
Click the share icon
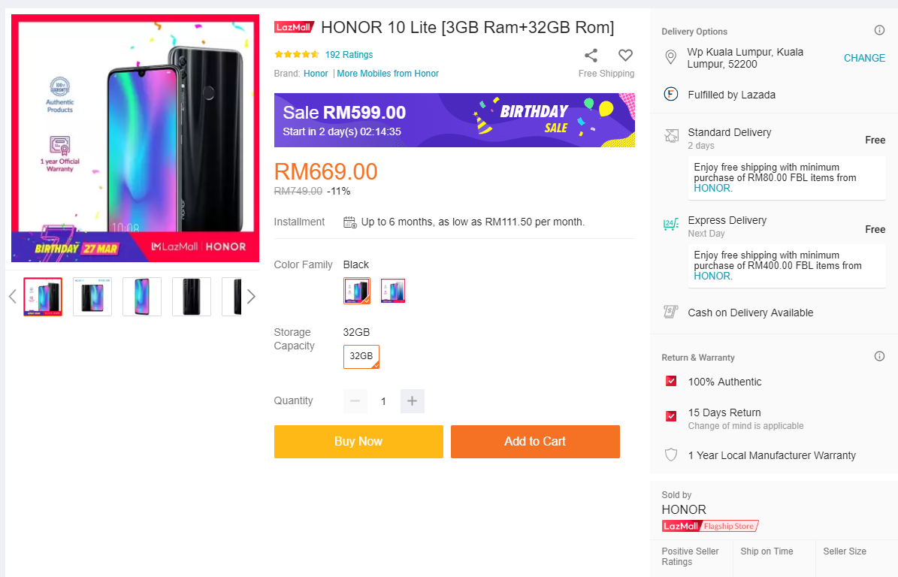tap(591, 55)
